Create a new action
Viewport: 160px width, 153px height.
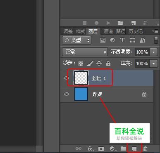[x=134, y=23]
